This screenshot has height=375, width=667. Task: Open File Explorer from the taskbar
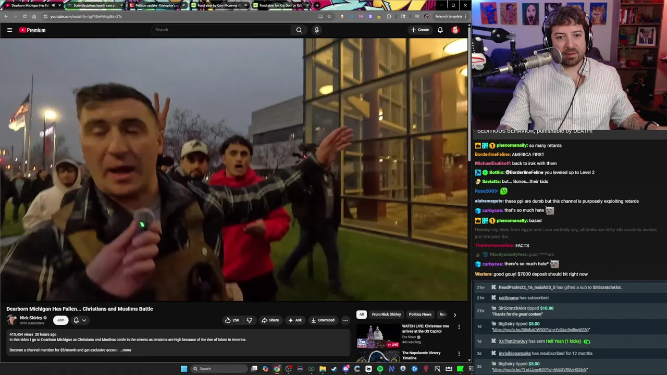[323, 369]
